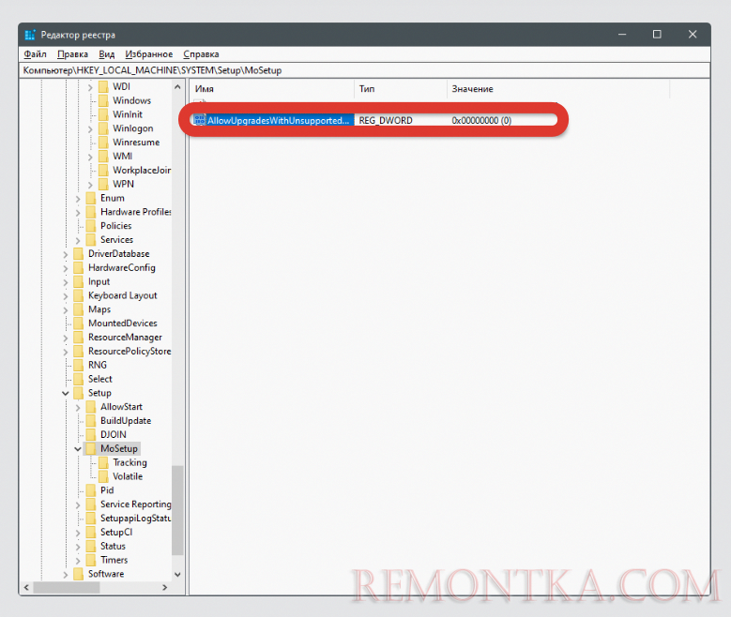Expand the Services key
731x617 pixels.
coord(78,240)
